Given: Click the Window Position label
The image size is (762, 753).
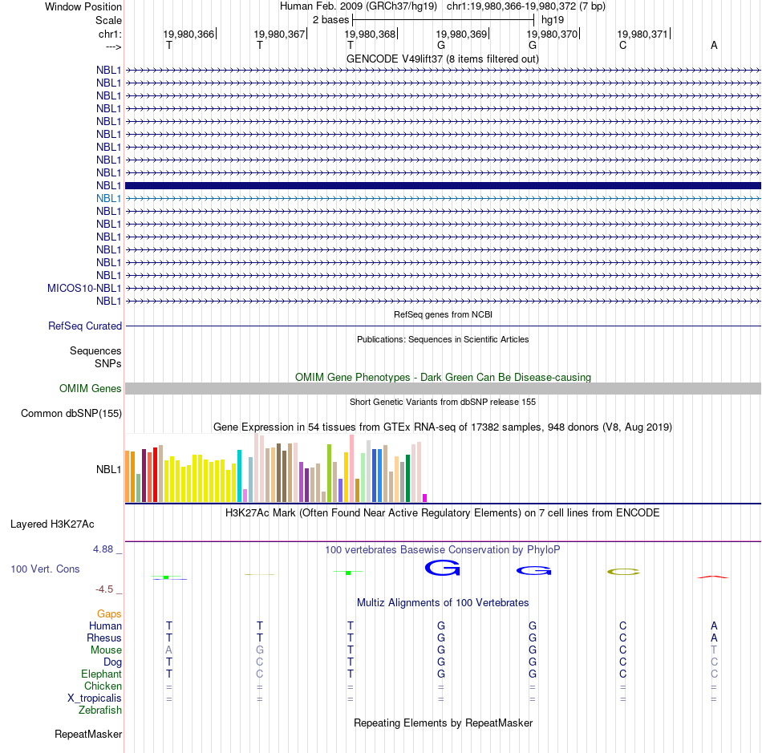Looking at the screenshot, I should click(x=83, y=6).
